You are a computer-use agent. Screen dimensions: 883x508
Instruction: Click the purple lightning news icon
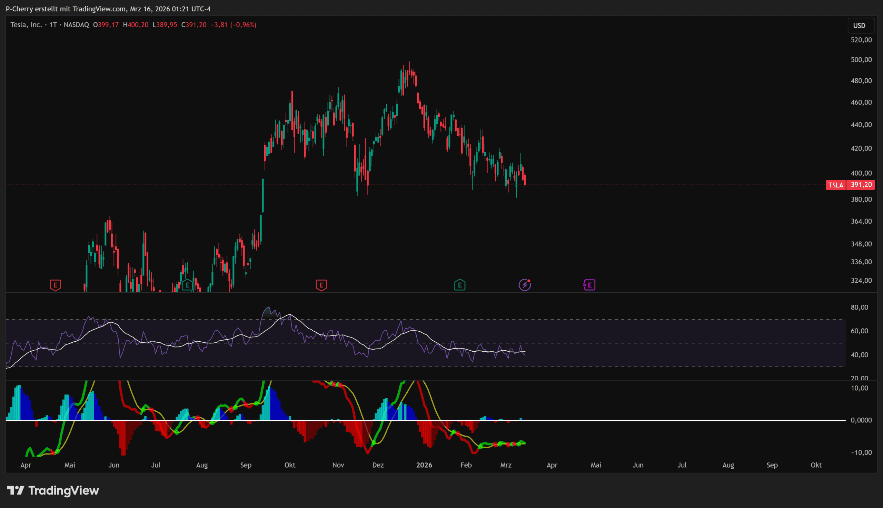coord(524,285)
